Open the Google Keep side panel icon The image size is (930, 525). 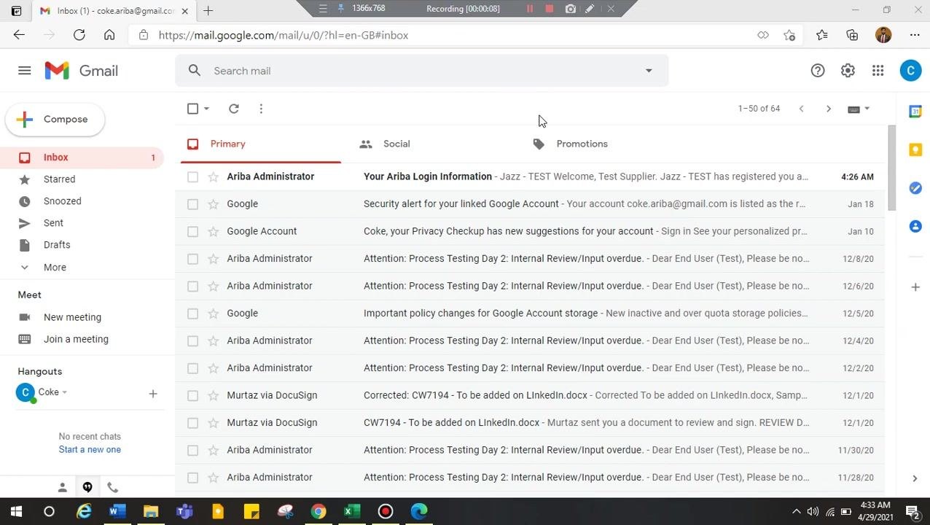tap(915, 149)
